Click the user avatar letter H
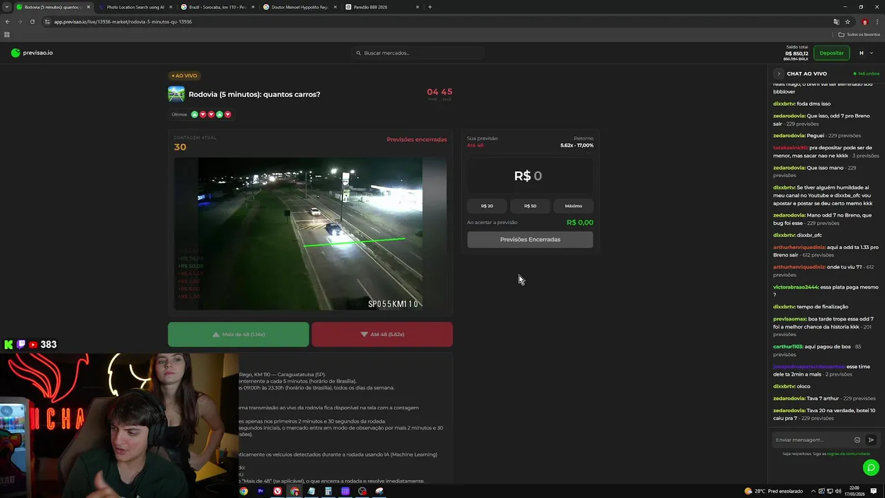The width and height of the screenshot is (885, 498). [x=861, y=53]
